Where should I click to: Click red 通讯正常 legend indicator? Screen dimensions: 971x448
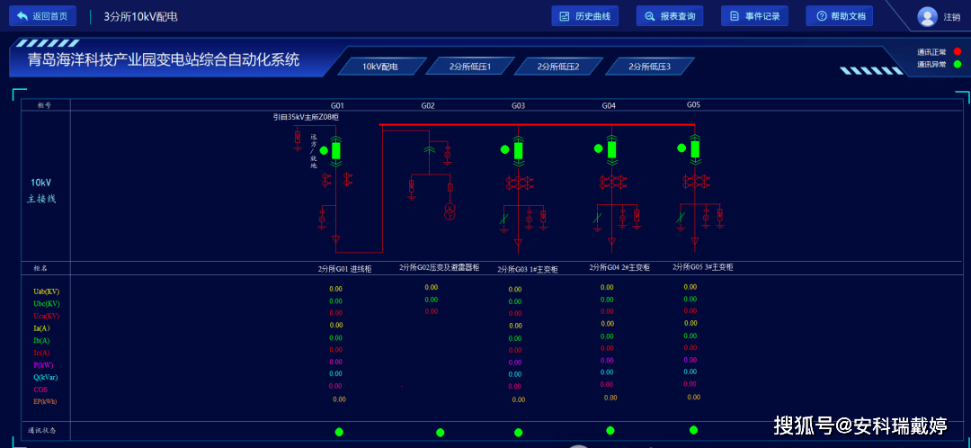pyautogui.click(x=957, y=51)
